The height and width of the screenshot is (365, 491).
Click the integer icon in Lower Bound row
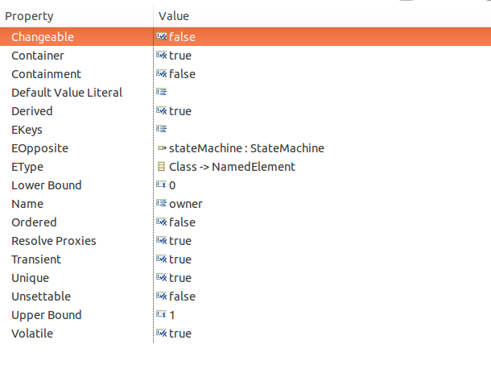tap(162, 185)
